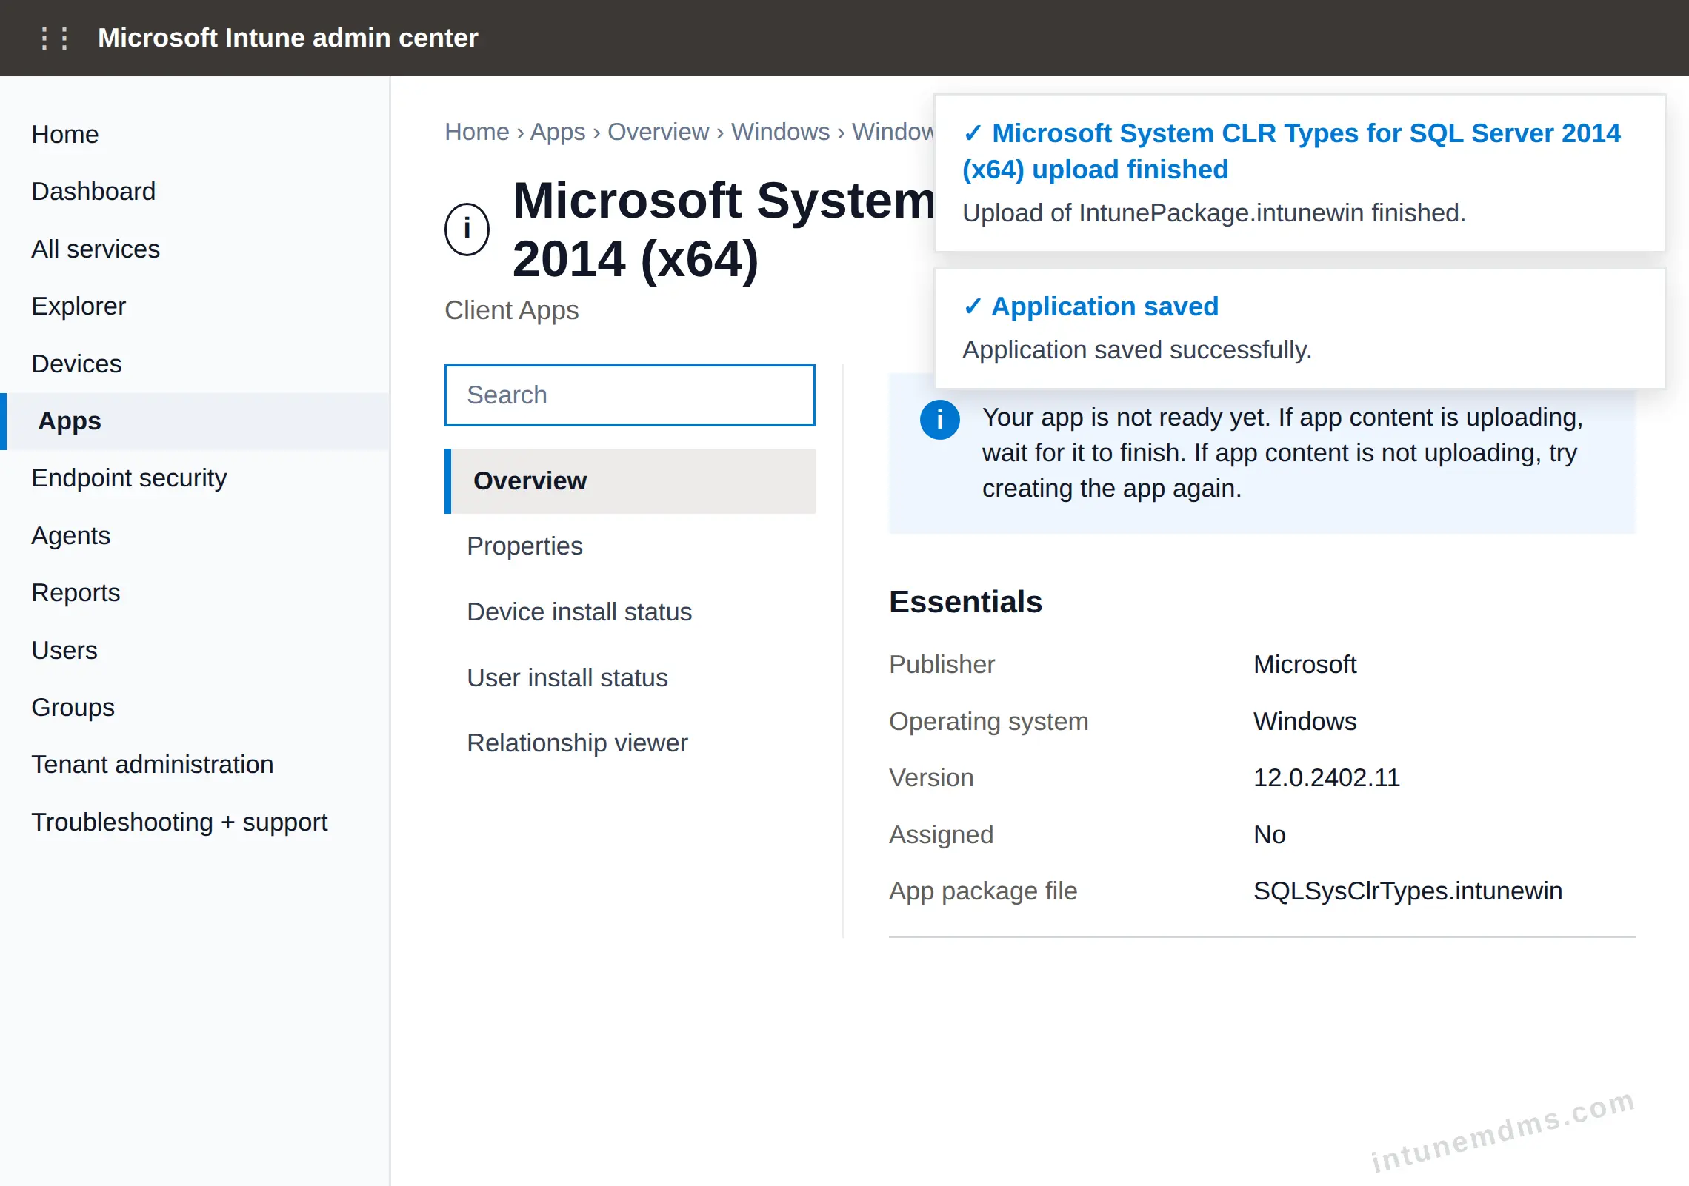
Task: Click the version value 12.0.2402.11
Action: 1327,777
